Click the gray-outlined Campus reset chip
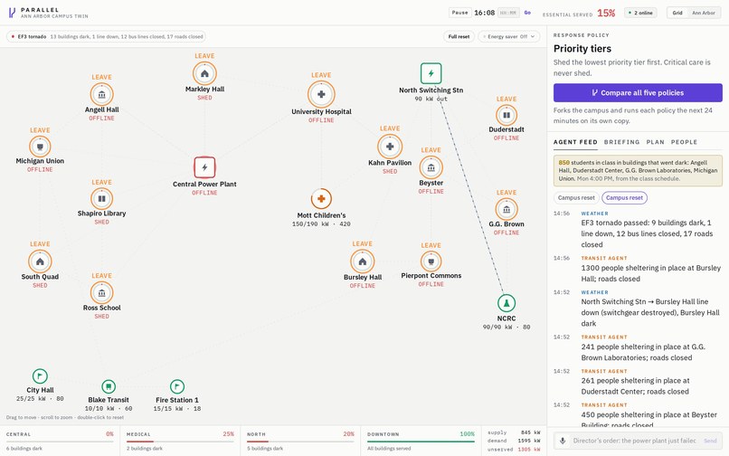Image resolution: width=729 pixels, height=456 pixels. (x=576, y=198)
